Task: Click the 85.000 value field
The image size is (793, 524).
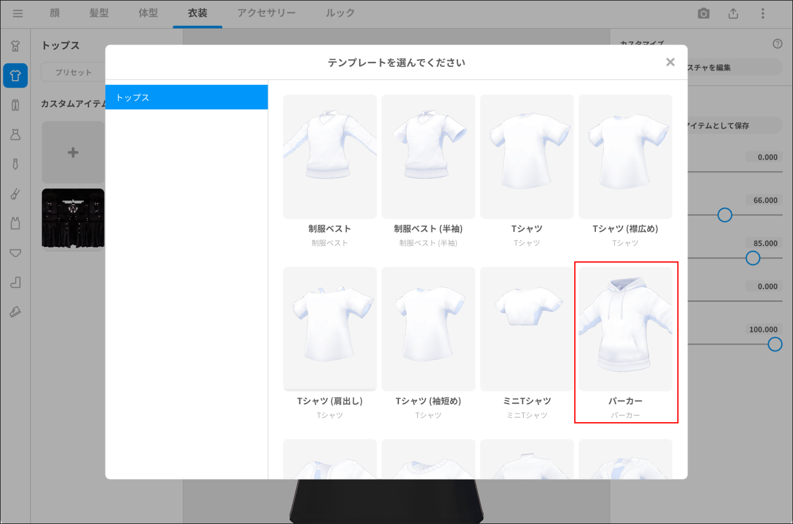Action: coord(764,243)
